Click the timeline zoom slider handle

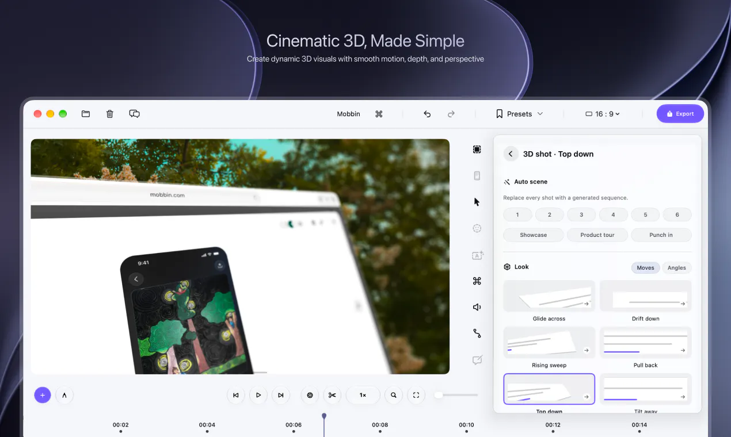coord(439,395)
